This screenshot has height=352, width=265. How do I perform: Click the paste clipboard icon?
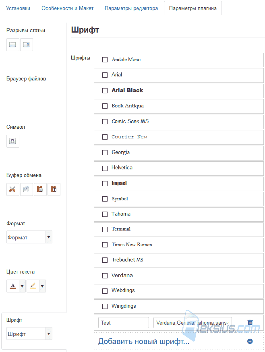point(40,189)
